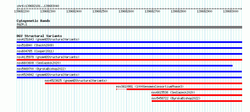Open the nsv4135978 (gnomADStructuralVariants) label
This screenshot has width=250, height=112.
(x=48, y=57)
